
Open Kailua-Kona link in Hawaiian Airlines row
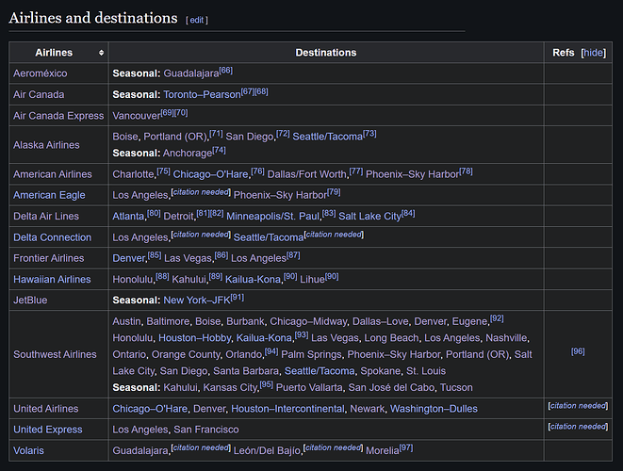pyautogui.click(x=253, y=279)
